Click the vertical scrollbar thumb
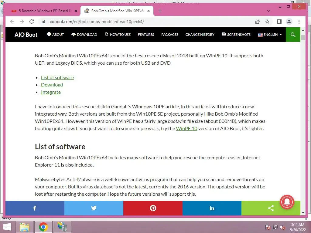 click(x=303, y=38)
